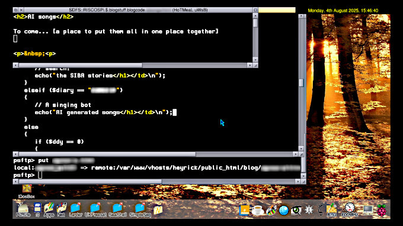Open the SeaShell folder on the iconbar
Screen dimensions: 403x226
[118, 210]
